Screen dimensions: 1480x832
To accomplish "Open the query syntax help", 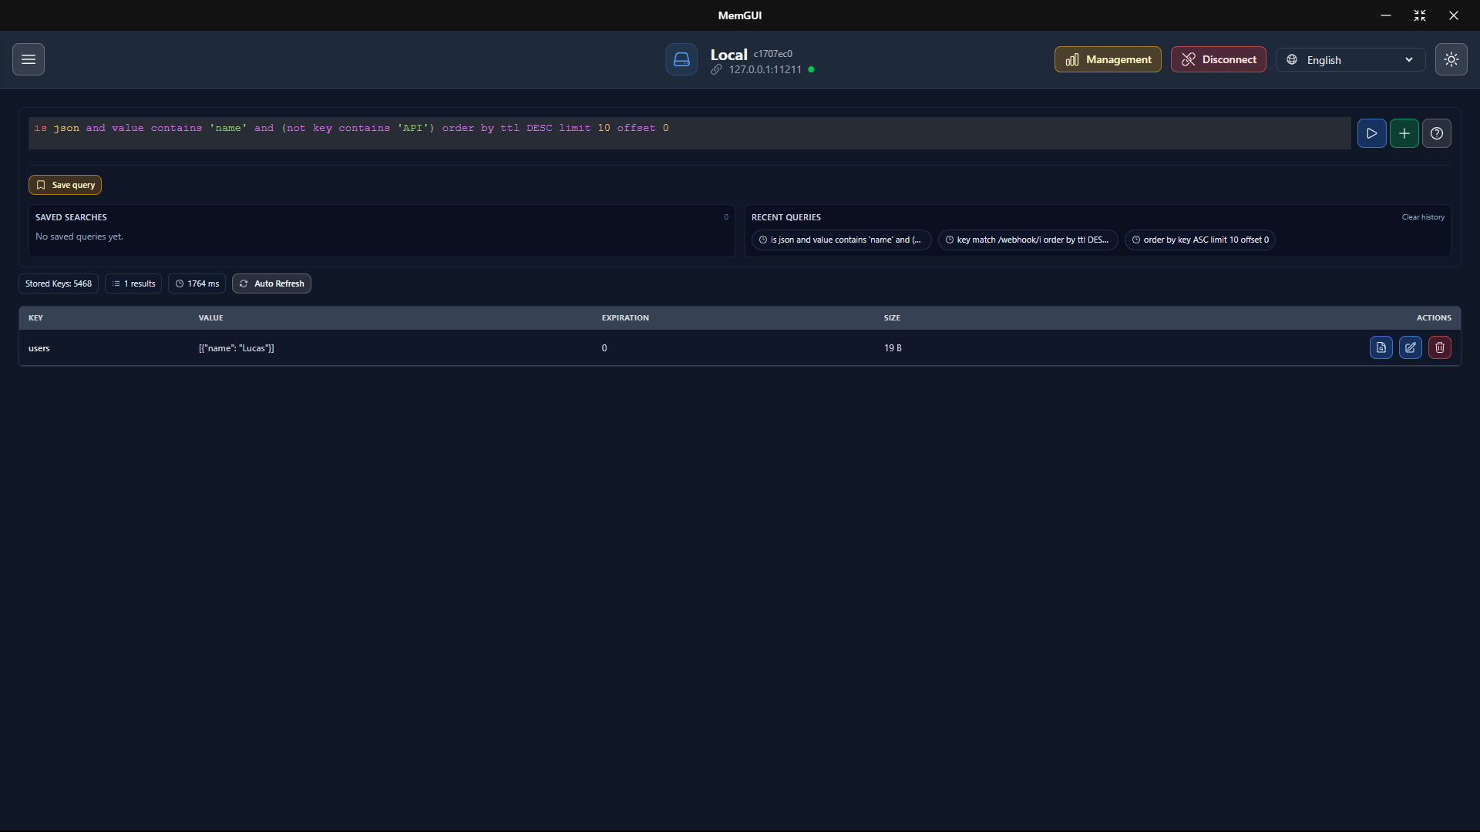I will (1437, 133).
